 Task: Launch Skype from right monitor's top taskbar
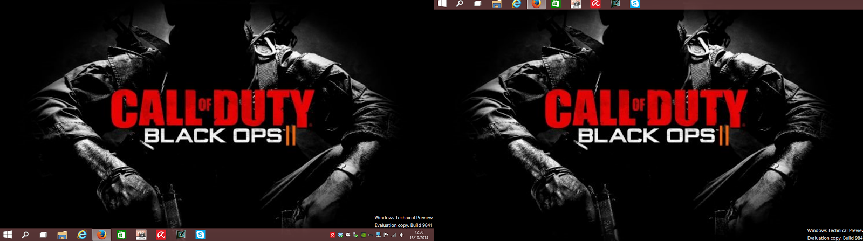point(635,4)
